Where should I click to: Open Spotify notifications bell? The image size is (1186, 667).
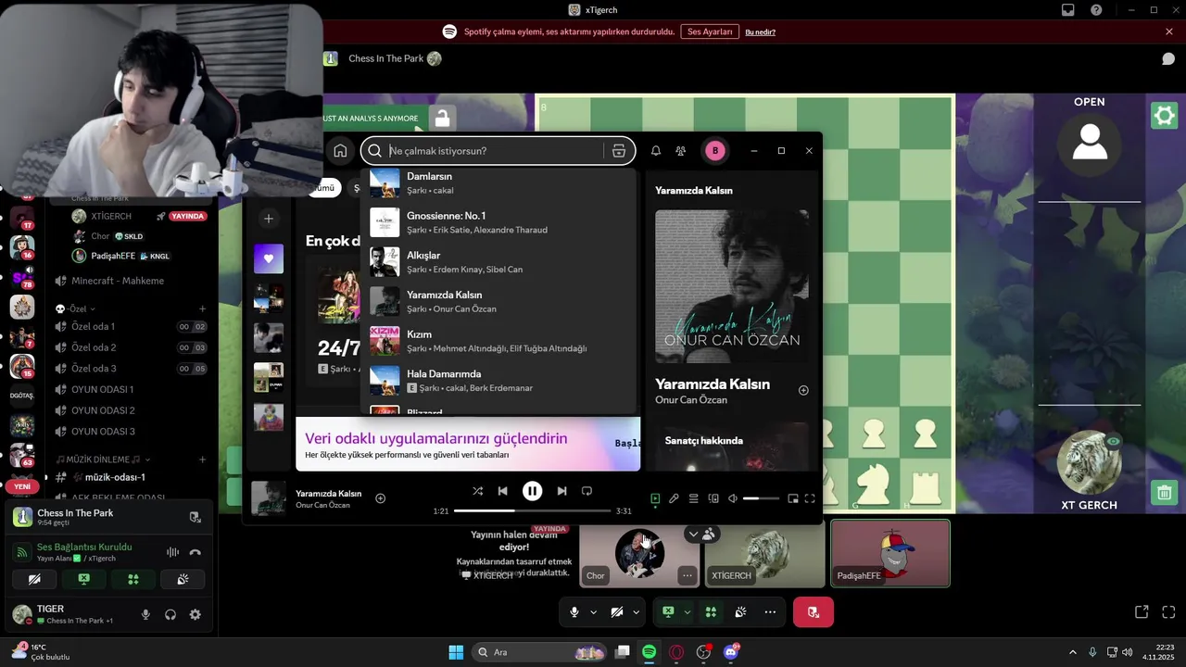tap(655, 151)
